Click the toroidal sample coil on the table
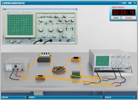 pyautogui.click(x=59, y=70)
